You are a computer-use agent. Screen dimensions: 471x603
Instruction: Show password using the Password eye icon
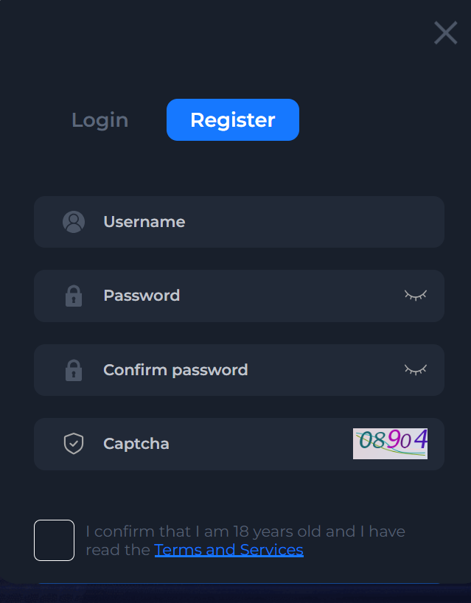(x=415, y=296)
